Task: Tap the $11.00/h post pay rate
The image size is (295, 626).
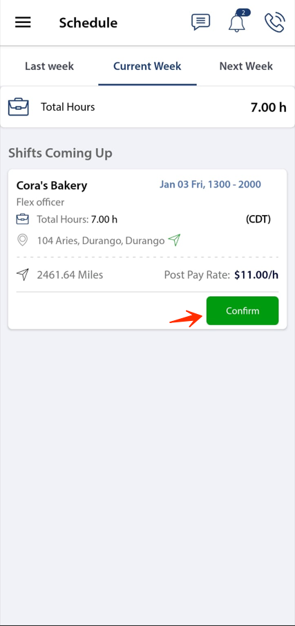Action: [x=256, y=275]
